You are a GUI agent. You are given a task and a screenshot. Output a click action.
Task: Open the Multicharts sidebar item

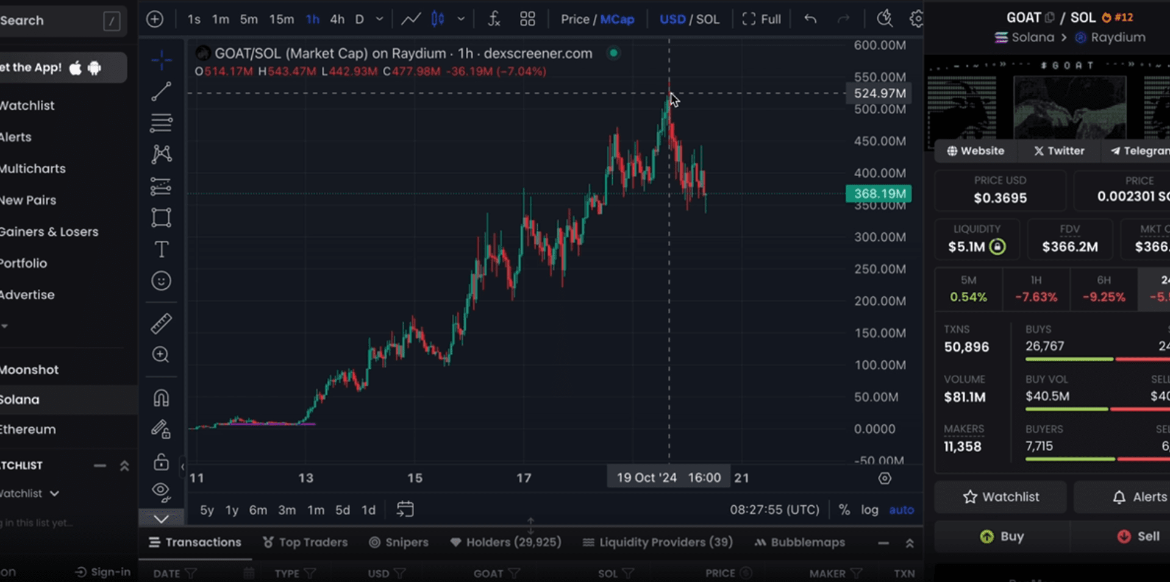pos(33,169)
